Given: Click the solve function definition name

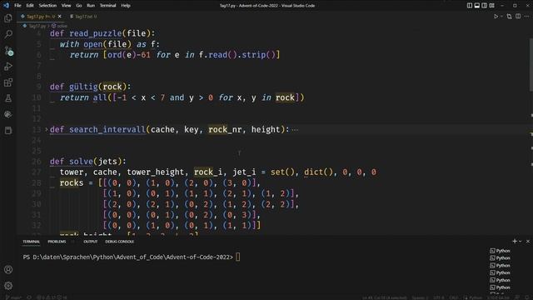Looking at the screenshot, I should point(81,161).
